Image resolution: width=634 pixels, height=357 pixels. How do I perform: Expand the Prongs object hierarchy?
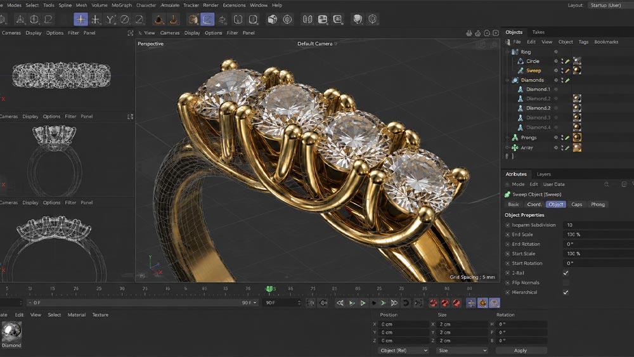(507, 138)
